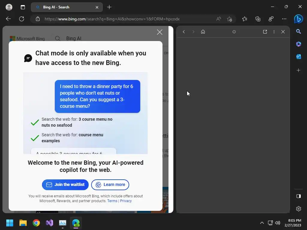
Task: Open the Windows Start menu
Action: pyautogui.click(x=10, y=223)
